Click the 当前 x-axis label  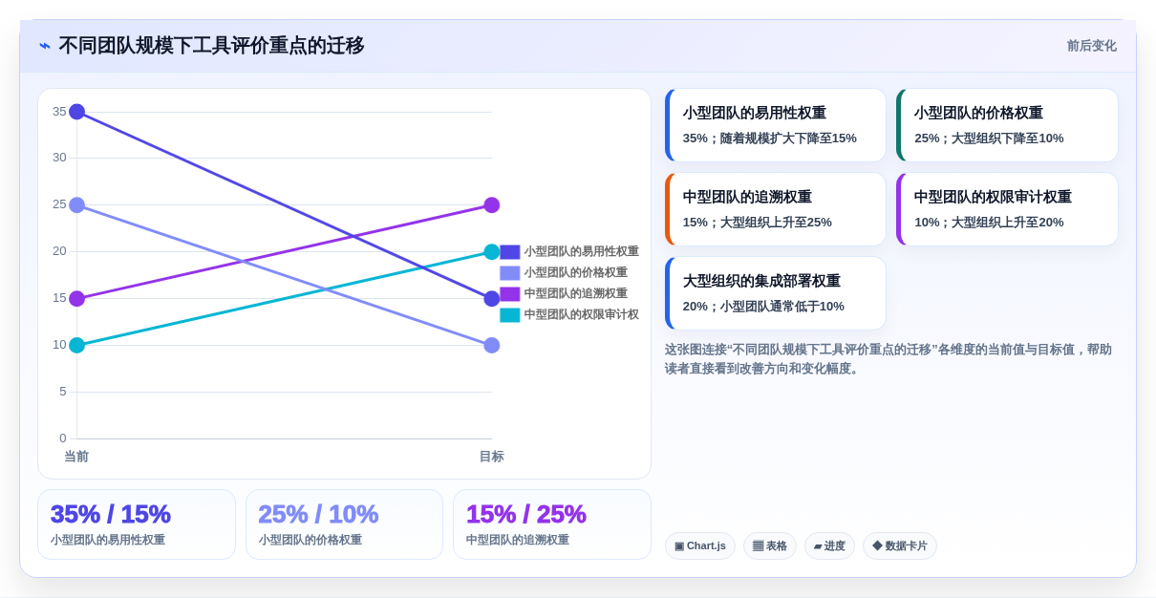click(x=76, y=457)
